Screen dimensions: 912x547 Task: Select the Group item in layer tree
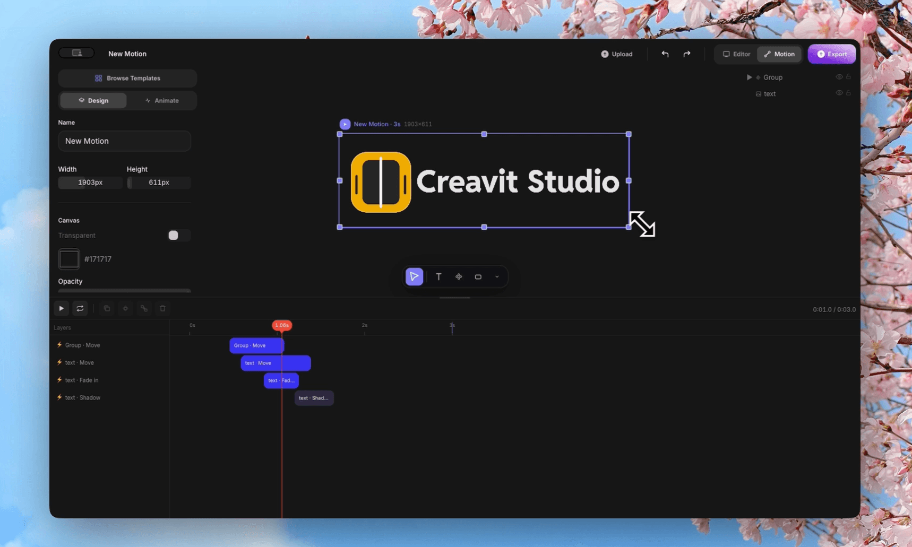point(773,77)
